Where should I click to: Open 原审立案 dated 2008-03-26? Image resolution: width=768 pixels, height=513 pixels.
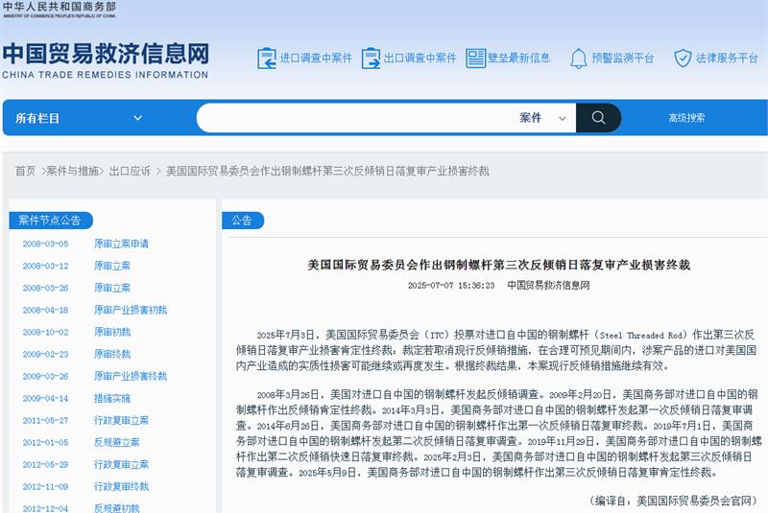click(112, 288)
